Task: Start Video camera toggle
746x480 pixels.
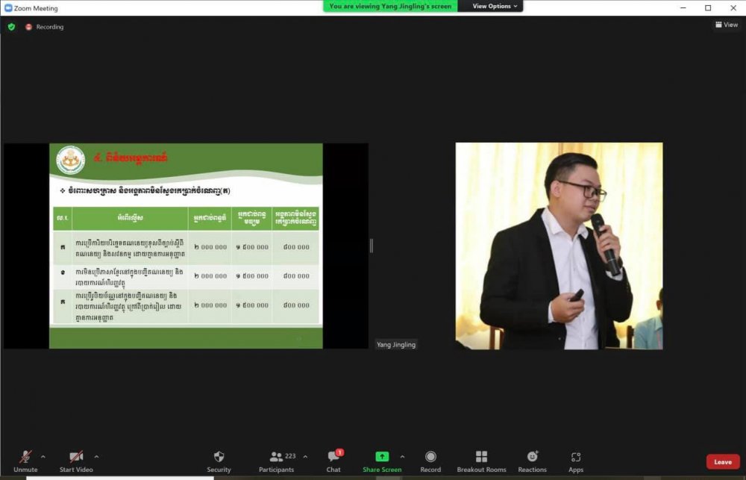Action: tap(76, 457)
